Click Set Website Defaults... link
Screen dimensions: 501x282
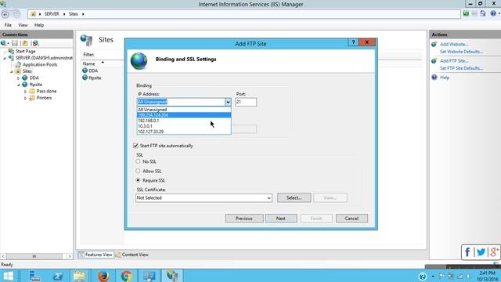[461, 52]
